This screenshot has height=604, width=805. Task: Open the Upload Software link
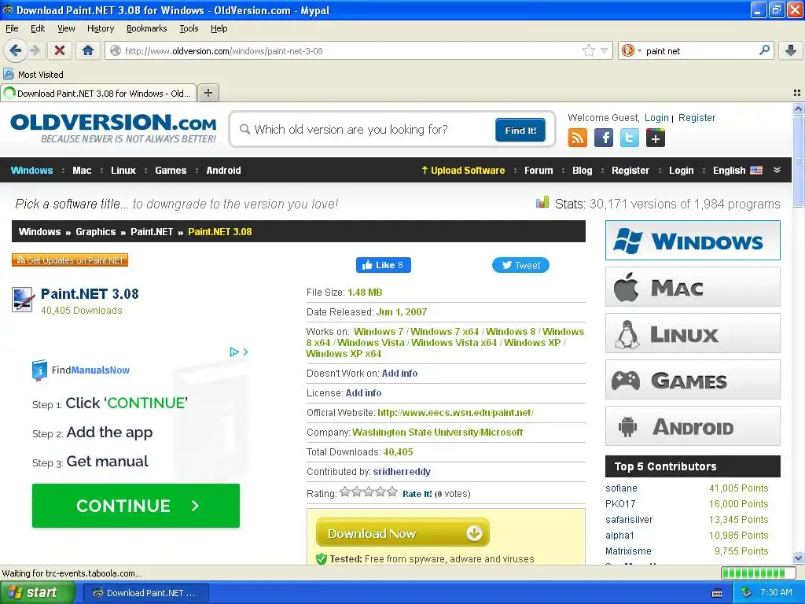463,170
